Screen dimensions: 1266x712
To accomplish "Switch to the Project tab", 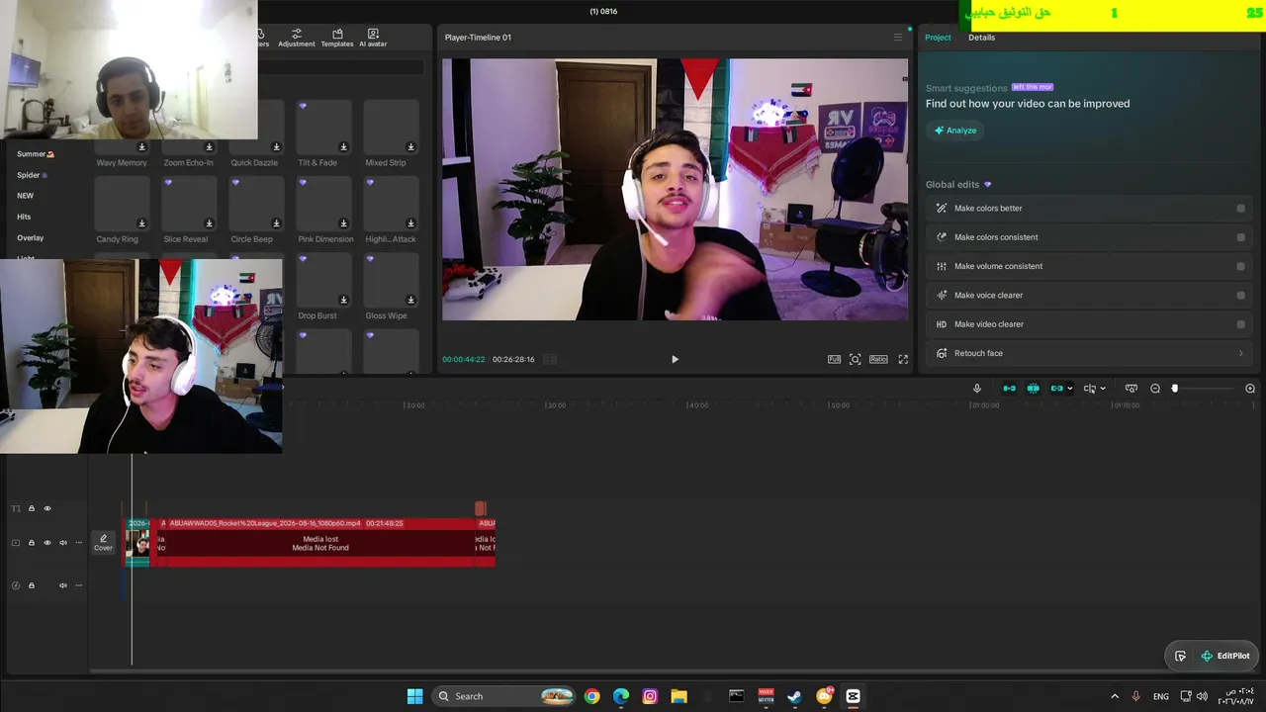I will coord(938,38).
